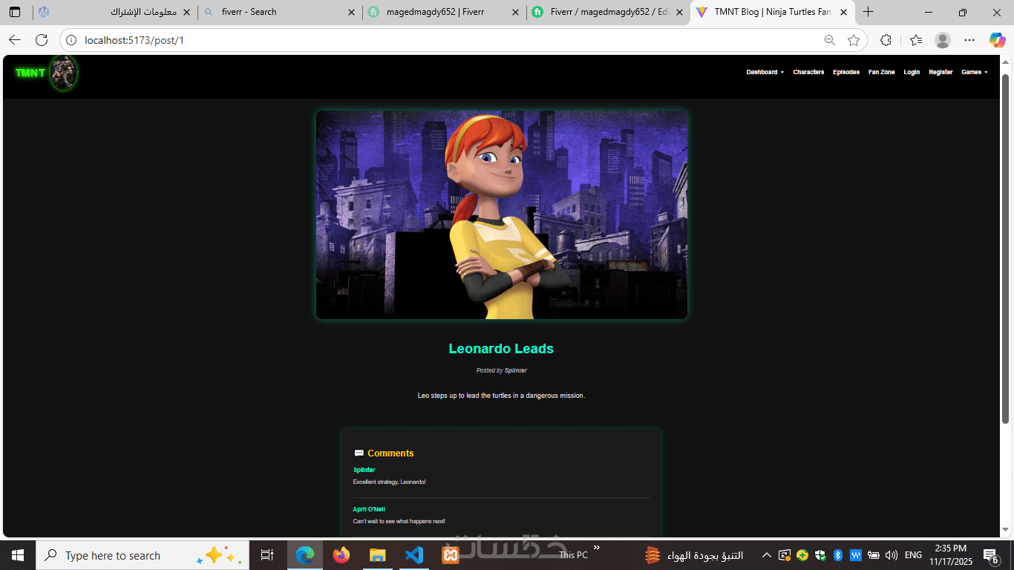Add this page to favorites with star icon
The width and height of the screenshot is (1014, 570).
pyautogui.click(x=854, y=40)
